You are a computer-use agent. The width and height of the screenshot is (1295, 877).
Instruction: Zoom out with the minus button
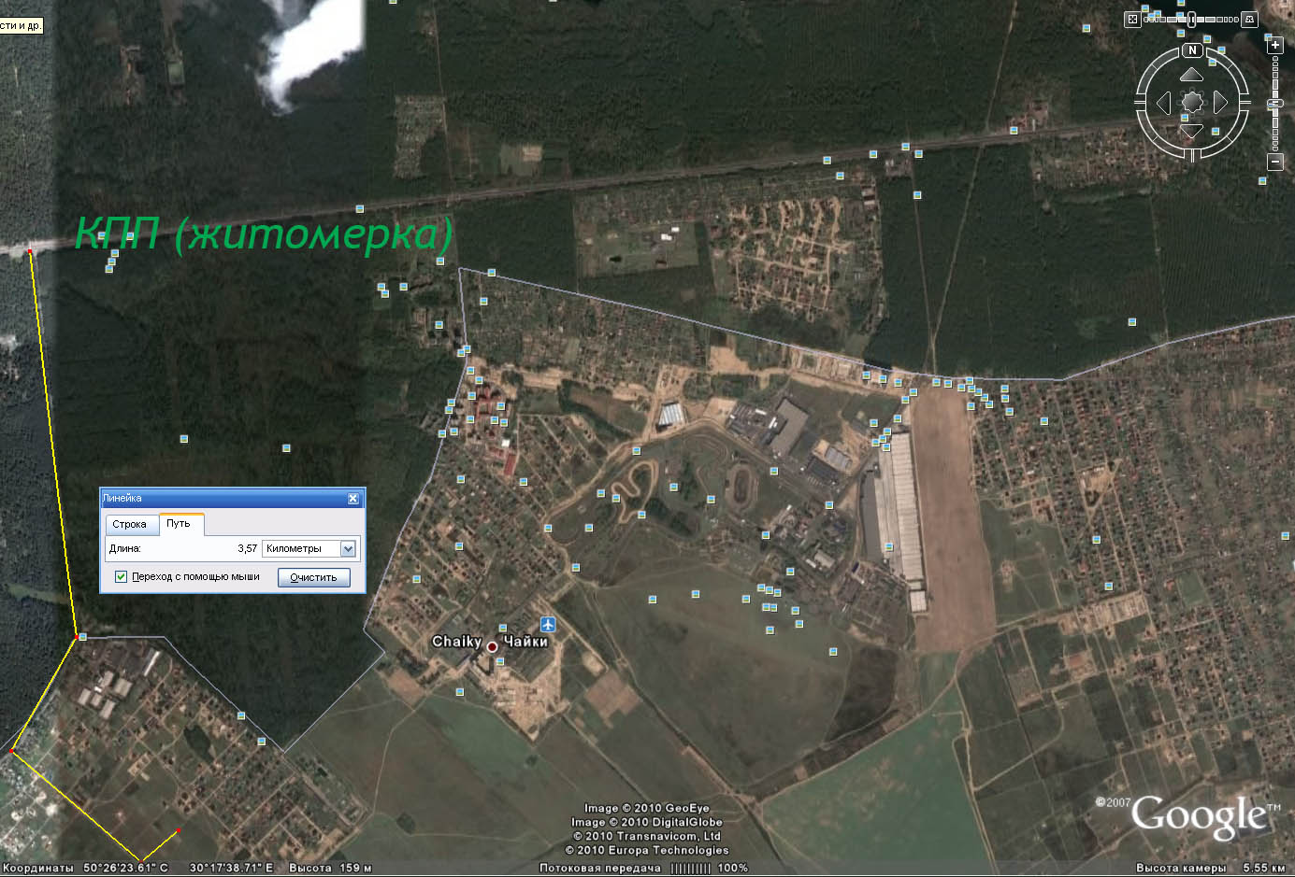[x=1275, y=162]
